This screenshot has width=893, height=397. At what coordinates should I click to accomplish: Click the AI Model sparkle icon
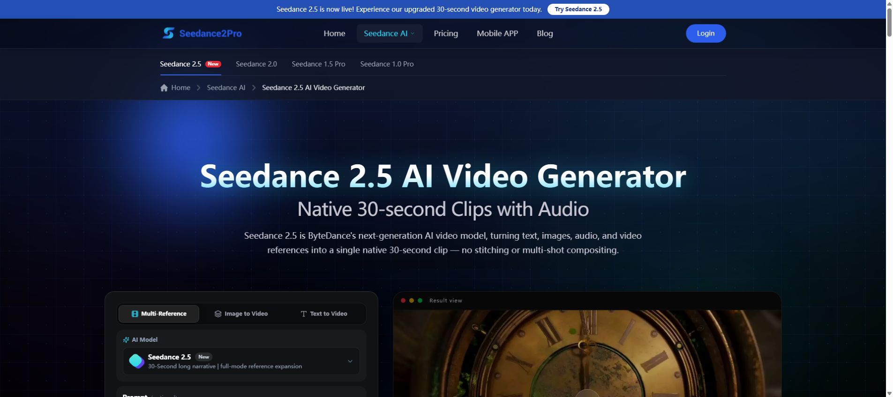(126, 340)
